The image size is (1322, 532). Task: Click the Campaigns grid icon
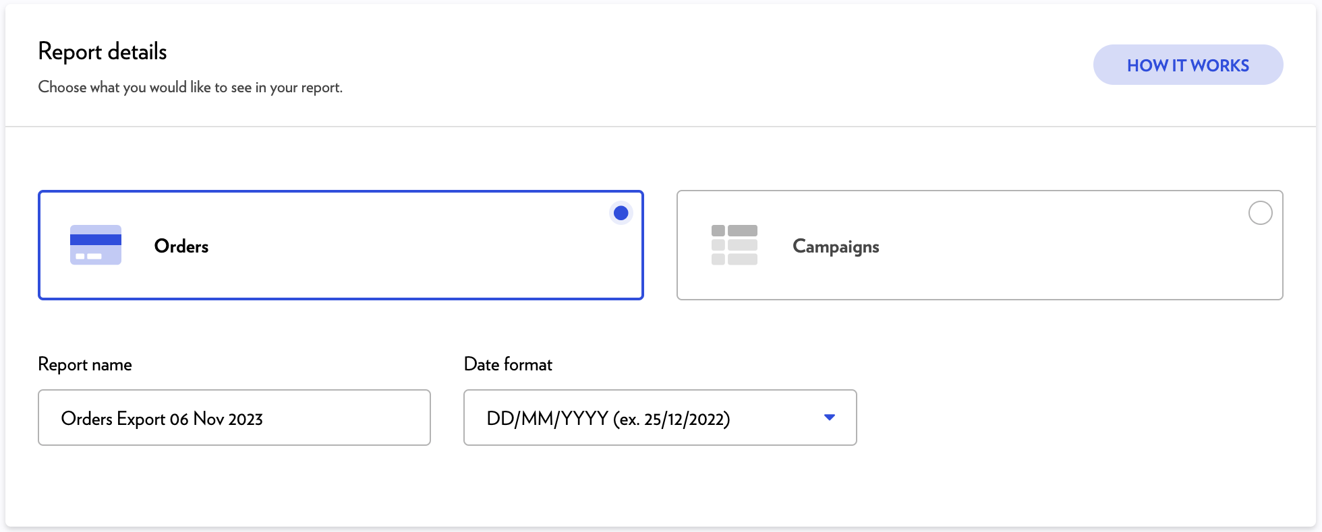click(x=735, y=245)
